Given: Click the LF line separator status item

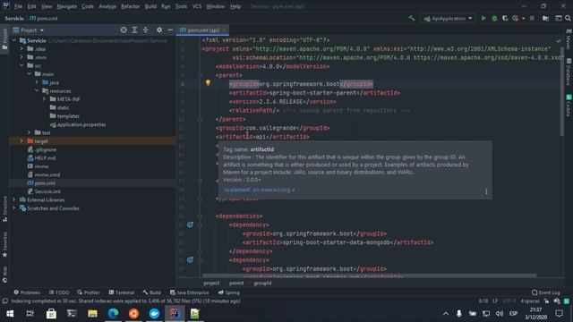Looking at the screenshot, I should pos(495,301).
